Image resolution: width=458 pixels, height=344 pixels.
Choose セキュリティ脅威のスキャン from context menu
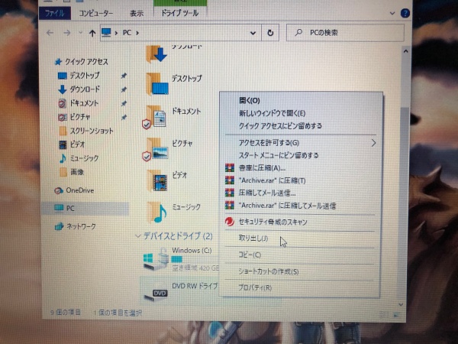click(x=275, y=222)
